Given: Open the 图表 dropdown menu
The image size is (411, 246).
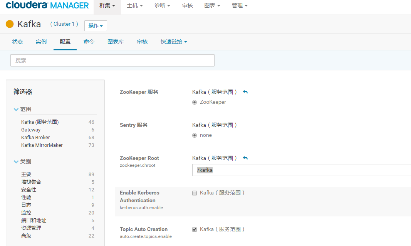Looking at the screenshot, I should 212,5.
